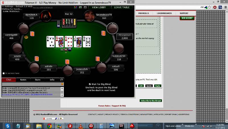This screenshot has width=228, height=129.
Task: Select the jamesslick player box
Action: [82, 71]
